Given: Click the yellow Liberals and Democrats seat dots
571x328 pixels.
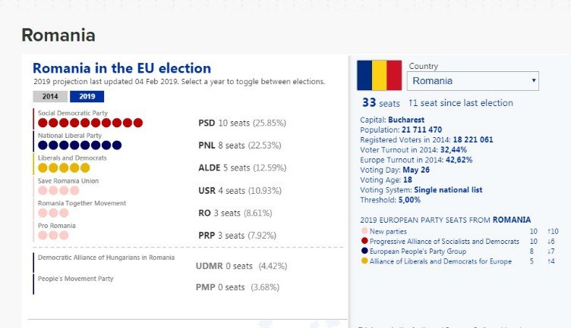Looking at the screenshot, I should (64, 167).
